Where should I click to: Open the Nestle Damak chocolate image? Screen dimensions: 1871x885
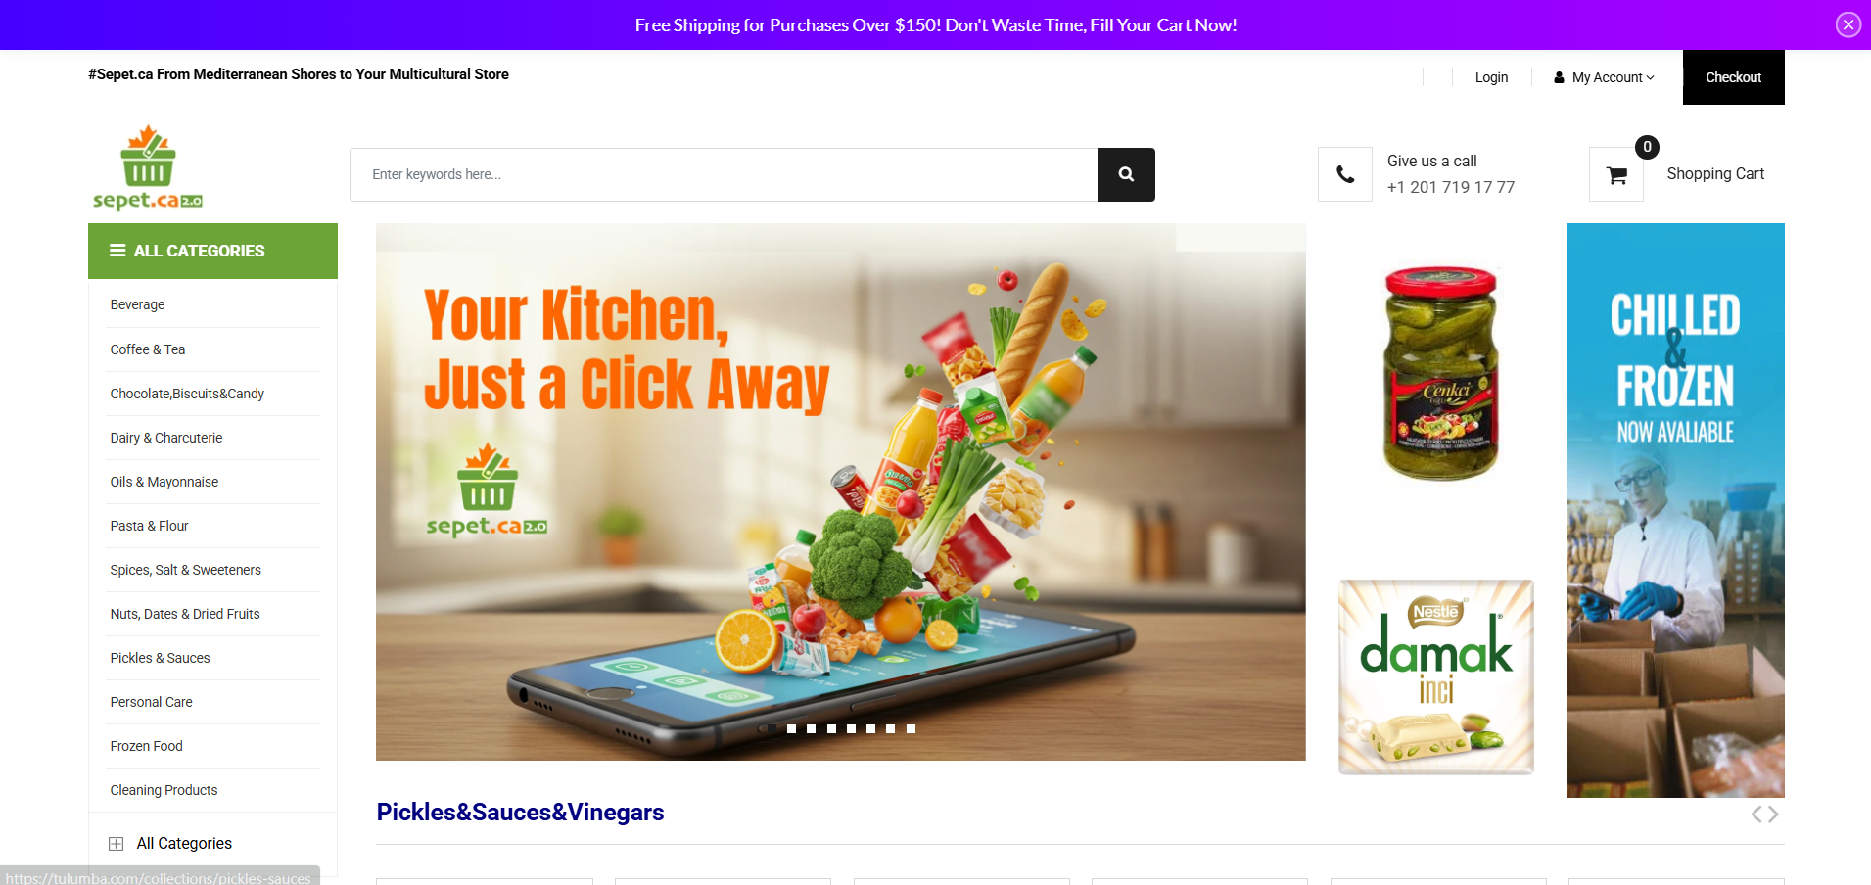1435,676
